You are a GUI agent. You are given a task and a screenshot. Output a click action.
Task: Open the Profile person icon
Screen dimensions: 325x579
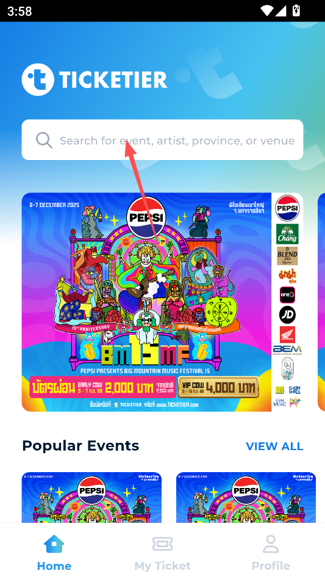271,544
